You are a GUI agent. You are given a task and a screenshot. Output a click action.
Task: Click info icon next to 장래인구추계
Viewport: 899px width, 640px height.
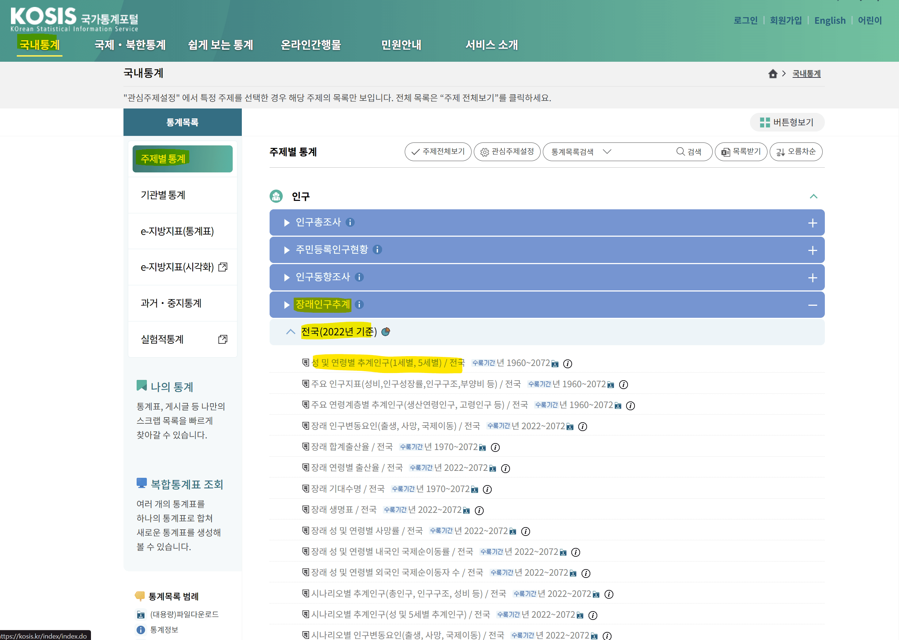pos(359,304)
